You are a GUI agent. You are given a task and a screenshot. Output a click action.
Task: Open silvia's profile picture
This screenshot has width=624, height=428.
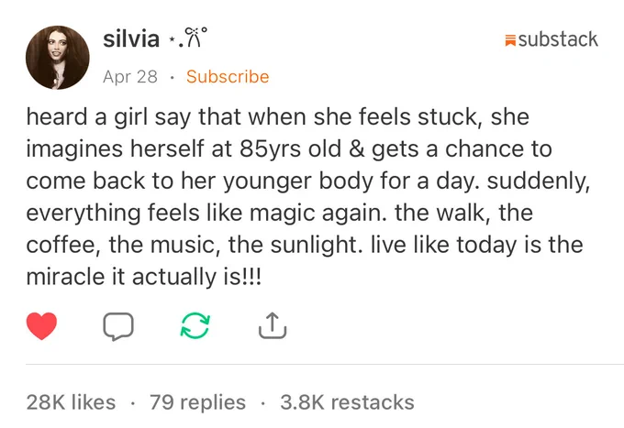click(x=58, y=57)
